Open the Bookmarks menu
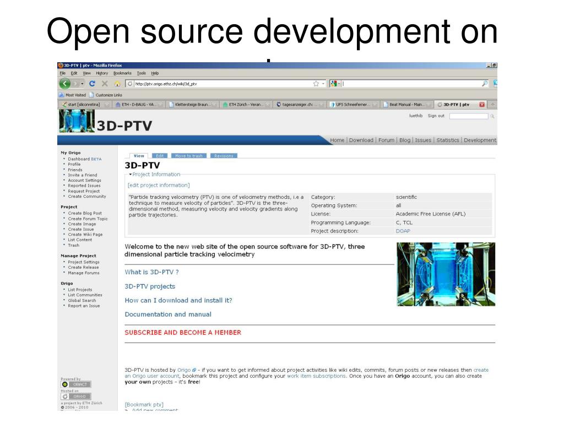Screen dimensions: 564x423 click(122, 73)
